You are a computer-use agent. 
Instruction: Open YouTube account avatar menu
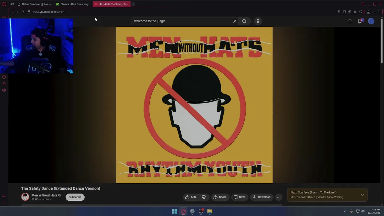[371, 21]
